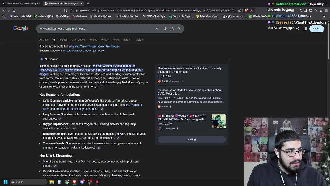Open Google apps grid
Viewport: 330px width, 186px height.
(305, 29)
